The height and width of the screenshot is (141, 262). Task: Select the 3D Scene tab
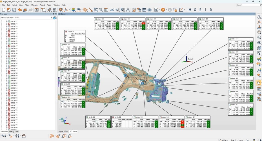click(x=73, y=131)
